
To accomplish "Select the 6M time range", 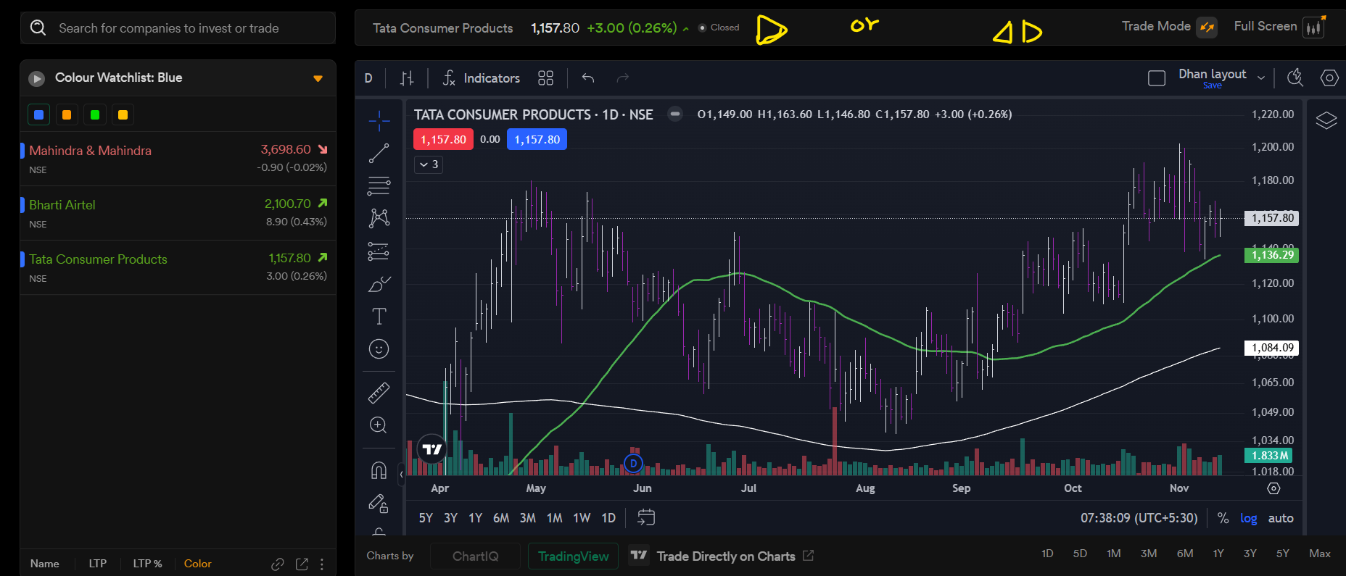I will [501, 518].
